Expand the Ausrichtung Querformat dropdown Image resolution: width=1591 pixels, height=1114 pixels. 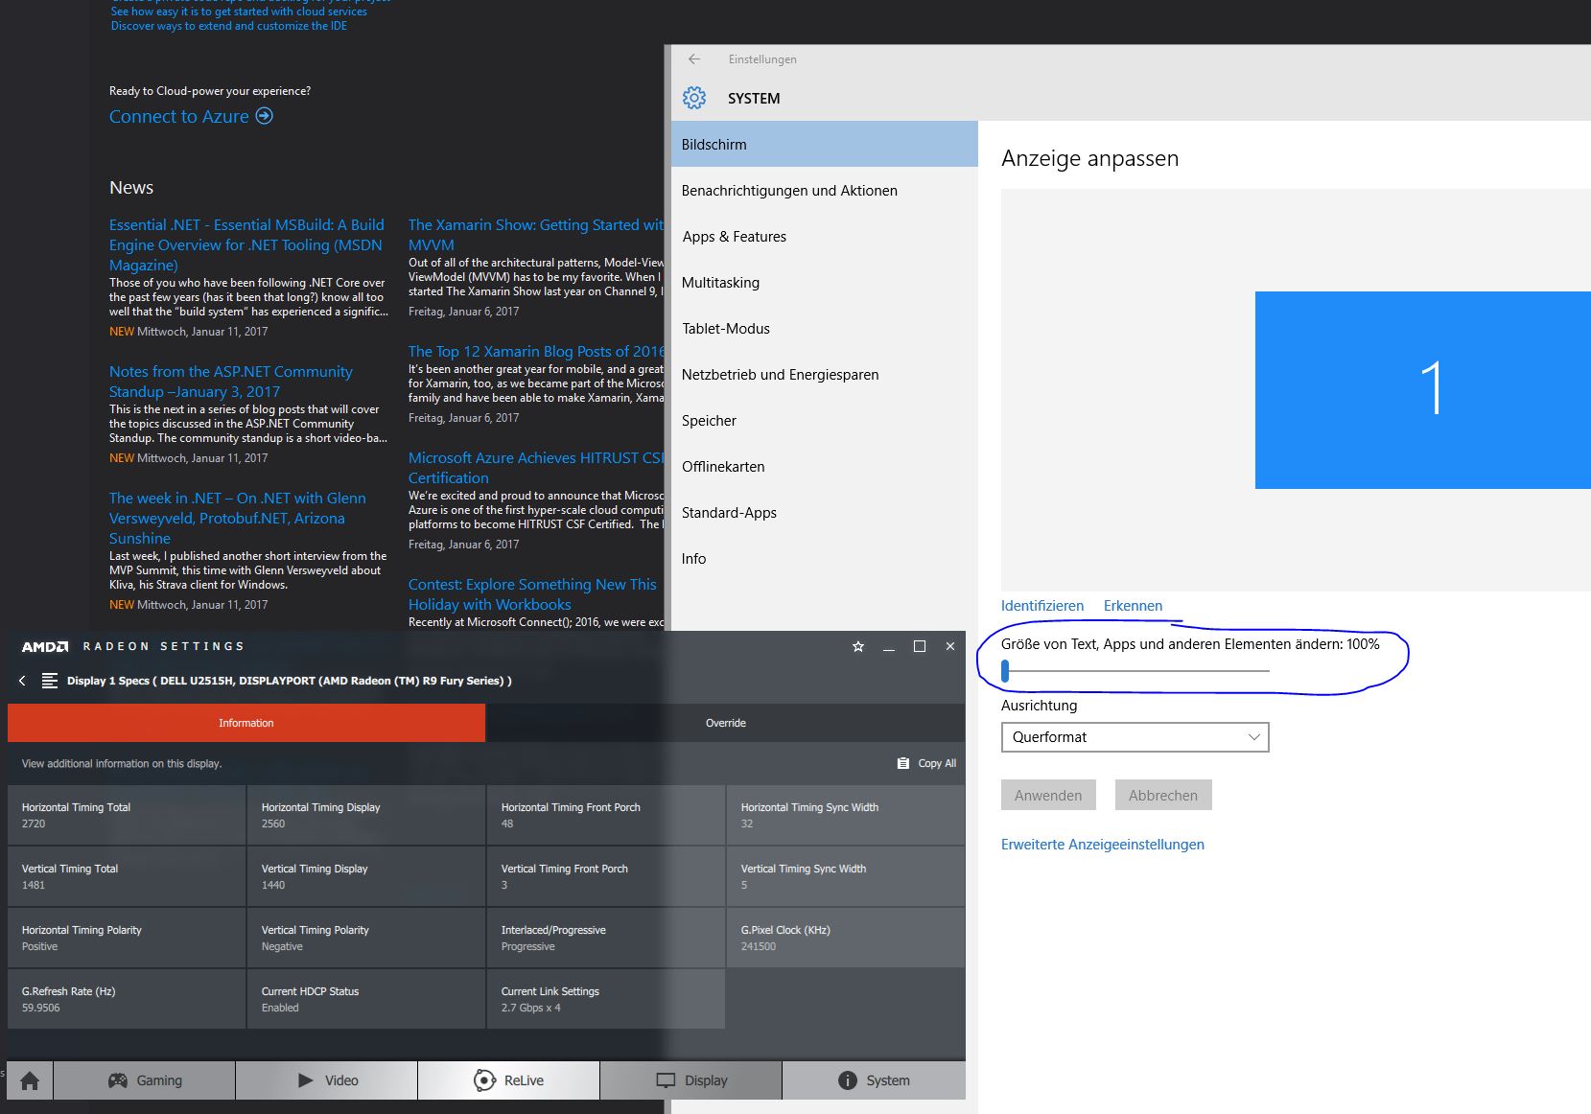click(x=1135, y=737)
